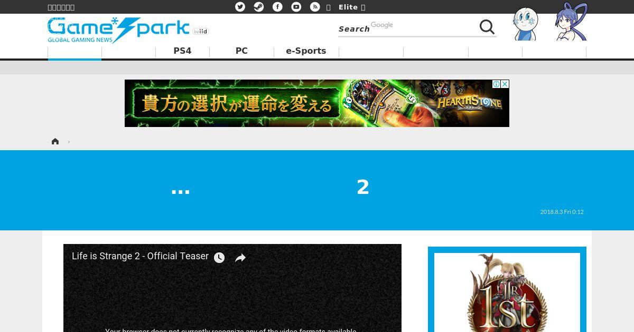
Task: Open the PC navigation tab
Action: coord(241,51)
